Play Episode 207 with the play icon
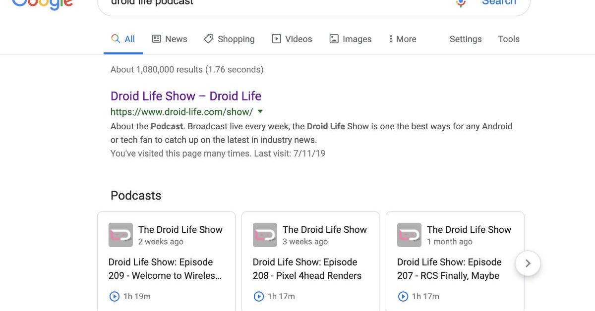The width and height of the screenshot is (595, 311). 403,296
